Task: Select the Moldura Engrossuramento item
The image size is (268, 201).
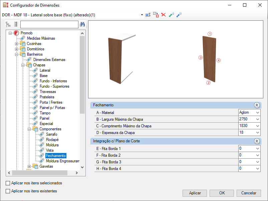Action: (62, 161)
